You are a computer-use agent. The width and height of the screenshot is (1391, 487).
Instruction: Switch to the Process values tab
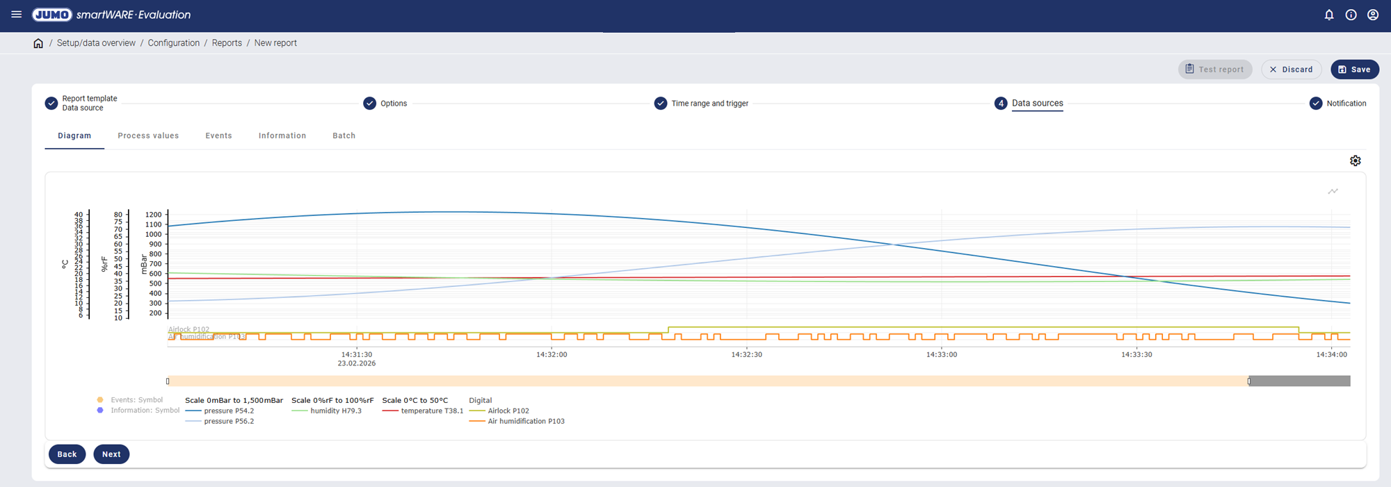[x=148, y=135]
